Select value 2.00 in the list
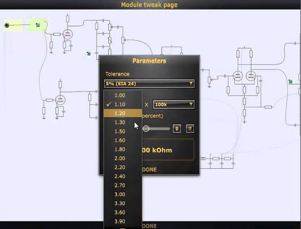The image size is (301, 229). tap(123, 158)
